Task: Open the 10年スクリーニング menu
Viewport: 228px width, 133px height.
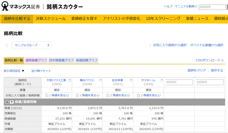Action: tap(163, 19)
